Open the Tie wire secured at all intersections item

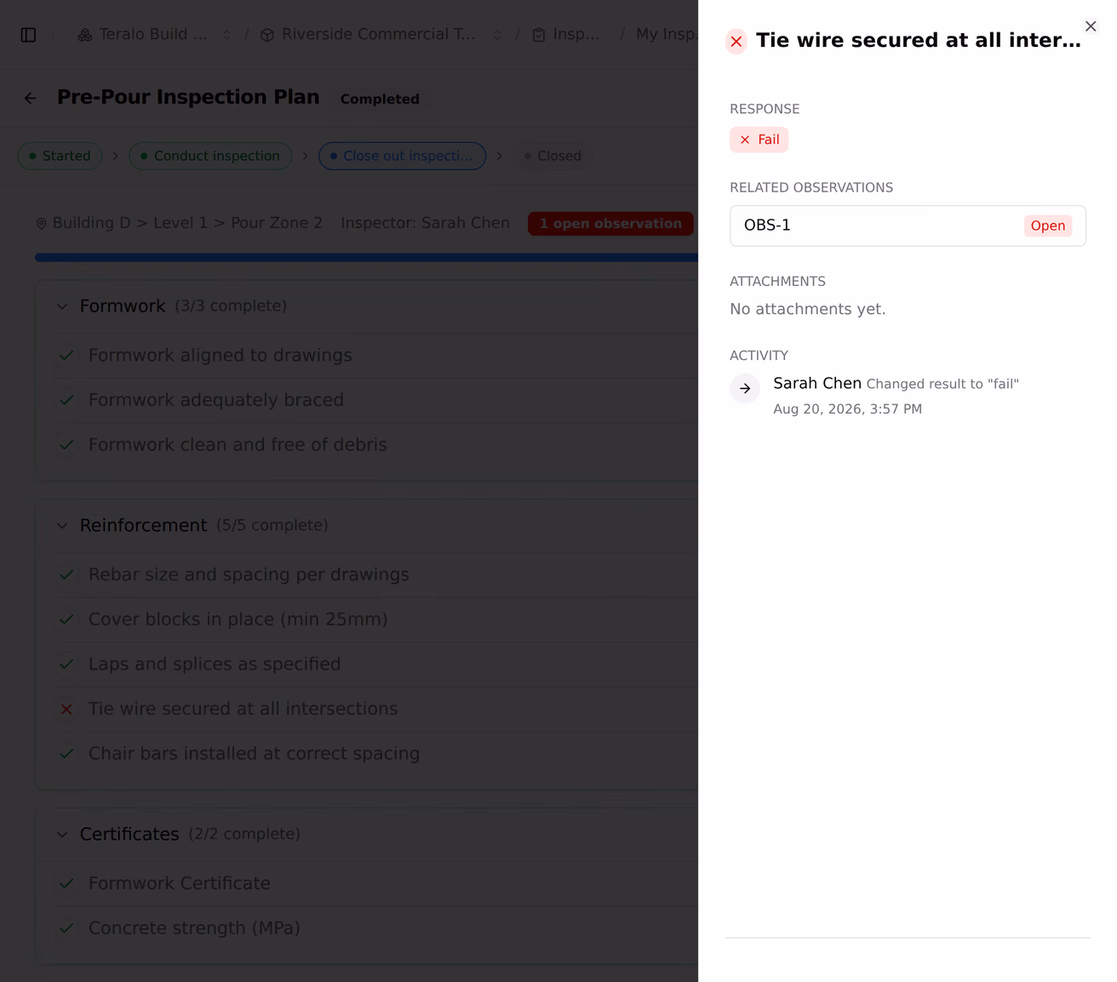pyautogui.click(x=243, y=709)
